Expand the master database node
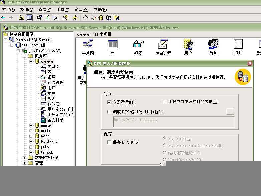This screenshot has width=261, height=196. coord(31,125)
